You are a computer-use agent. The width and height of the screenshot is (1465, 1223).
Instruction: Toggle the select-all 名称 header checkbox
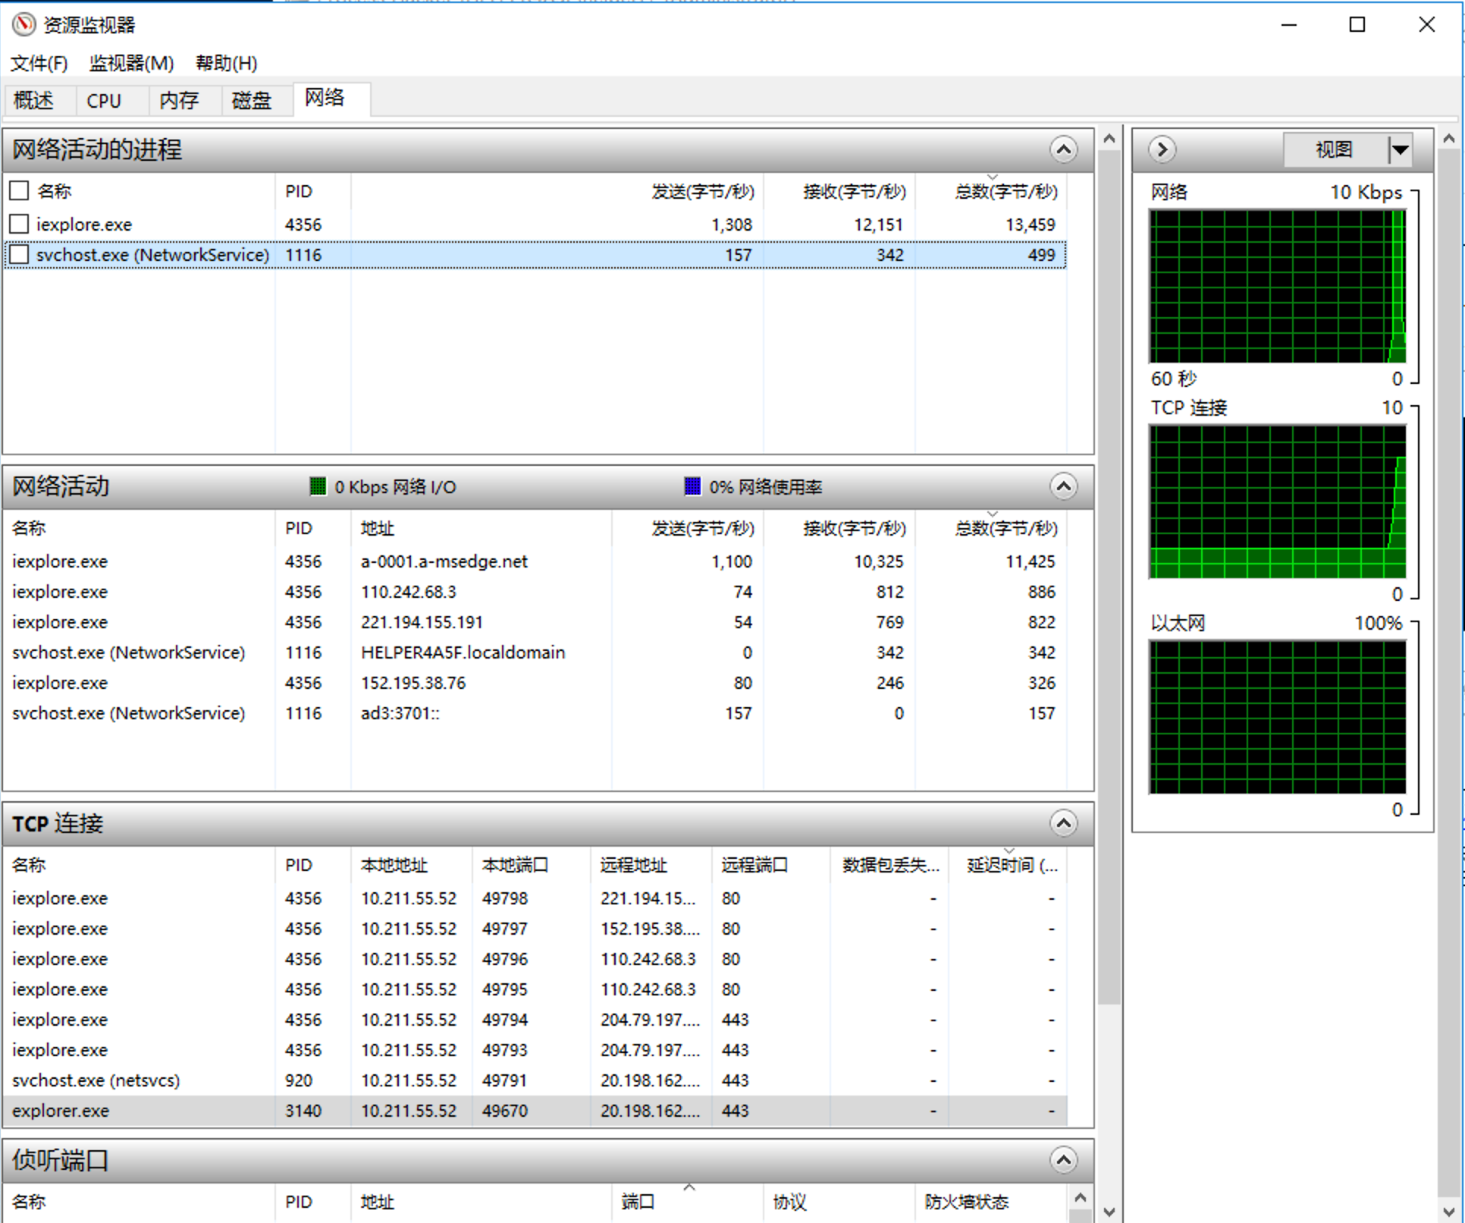tap(20, 191)
